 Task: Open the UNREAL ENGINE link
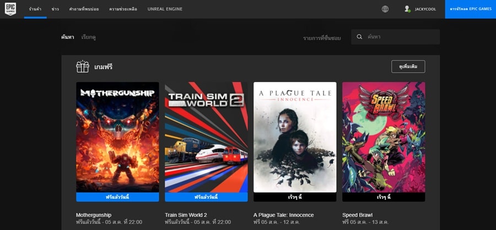(x=165, y=9)
